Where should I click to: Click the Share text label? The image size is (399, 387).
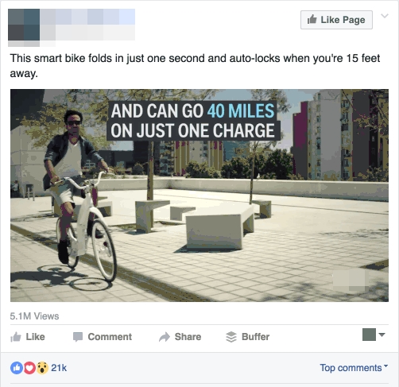188,337
